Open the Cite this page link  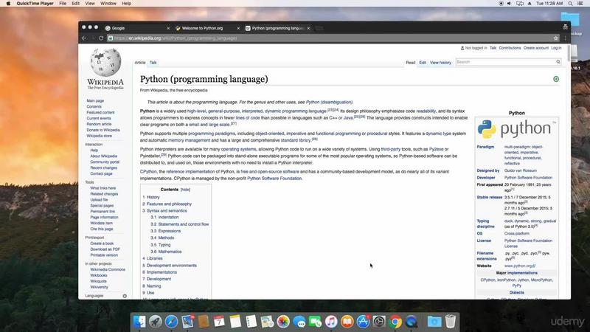101,229
